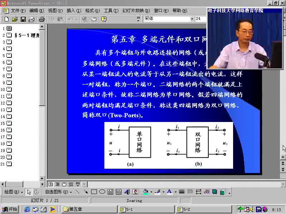Open the Undo history dropdown arrow
The height and width of the screenshot is (214, 286).
(77, 19)
